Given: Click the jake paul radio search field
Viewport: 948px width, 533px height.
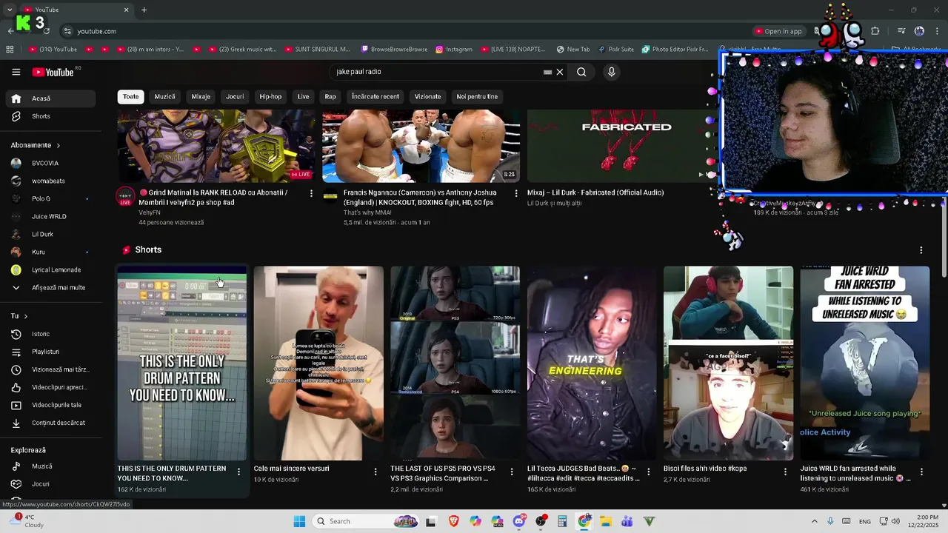Looking at the screenshot, I should click(437, 72).
